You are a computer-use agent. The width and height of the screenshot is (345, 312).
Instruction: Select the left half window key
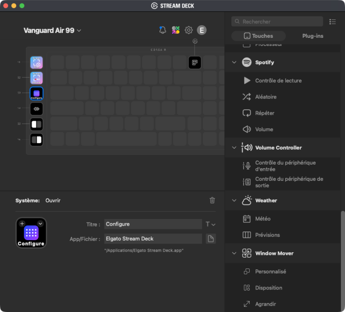coord(36,124)
